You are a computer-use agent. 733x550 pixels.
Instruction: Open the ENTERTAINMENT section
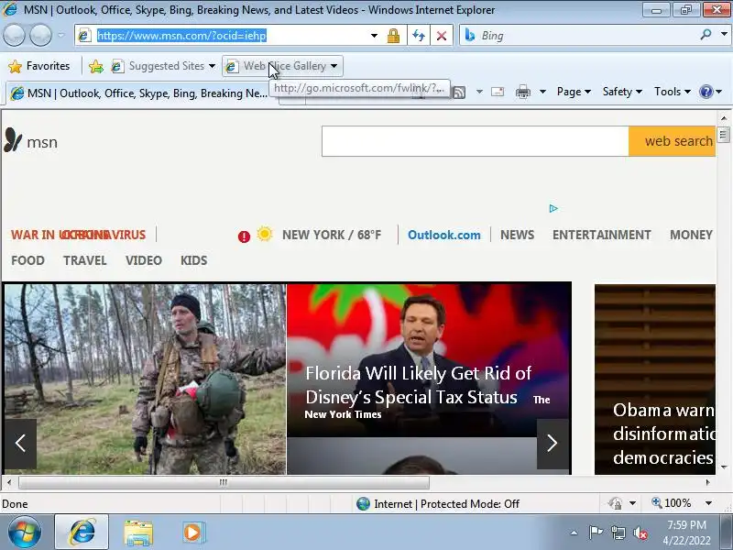pyautogui.click(x=602, y=235)
